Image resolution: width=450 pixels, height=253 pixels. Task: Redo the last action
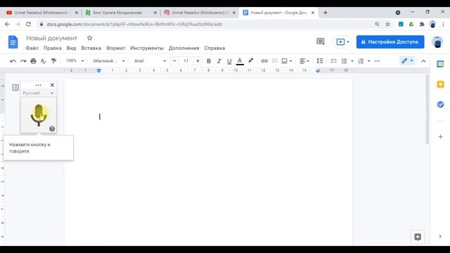[x=23, y=61]
